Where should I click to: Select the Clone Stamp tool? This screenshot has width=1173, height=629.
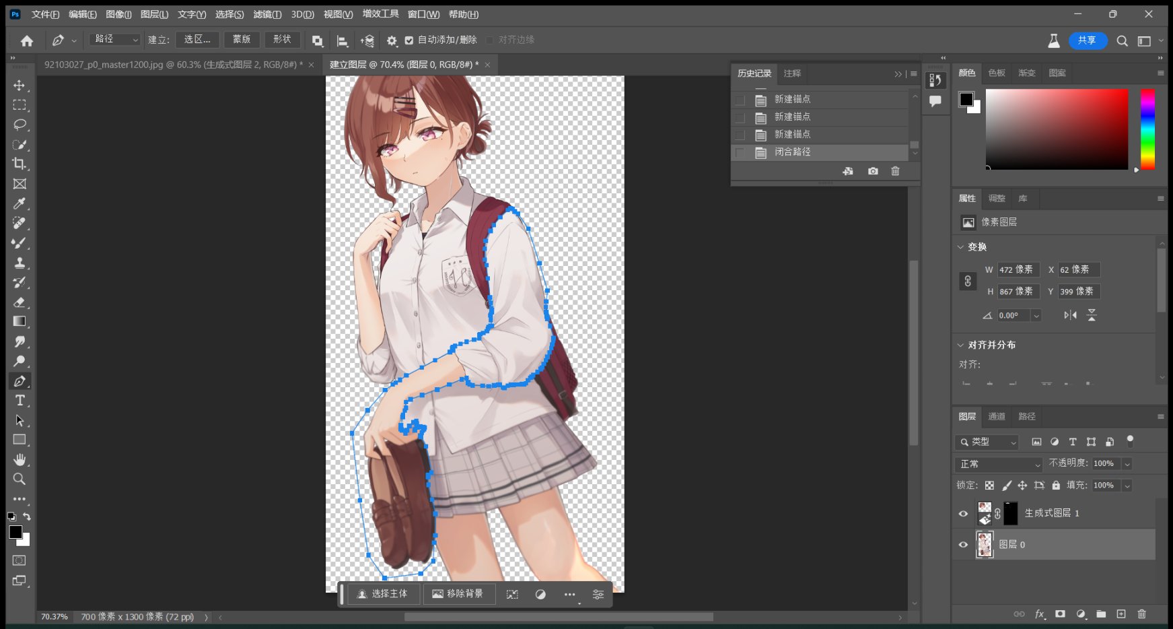click(x=20, y=263)
